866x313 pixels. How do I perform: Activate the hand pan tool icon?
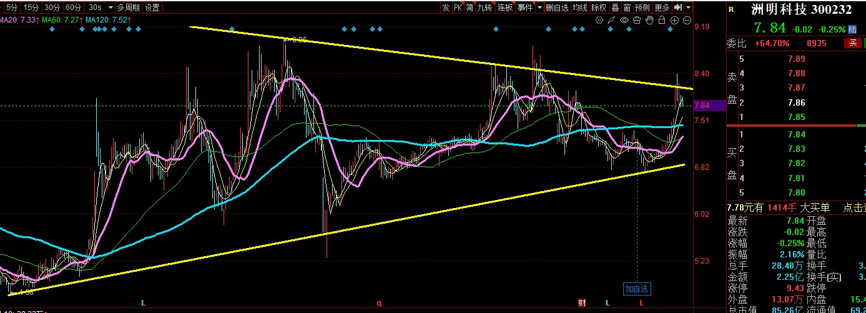649,20
